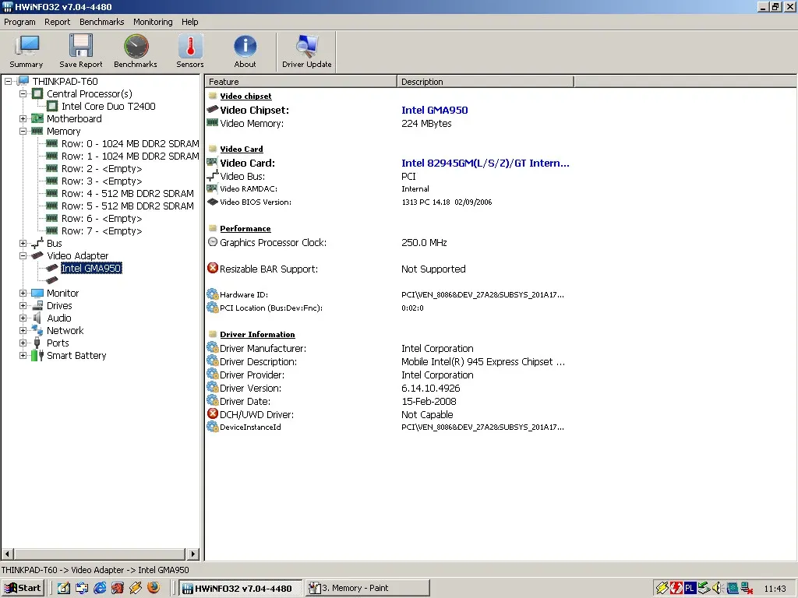Click the volume speaker tray icon

718,588
